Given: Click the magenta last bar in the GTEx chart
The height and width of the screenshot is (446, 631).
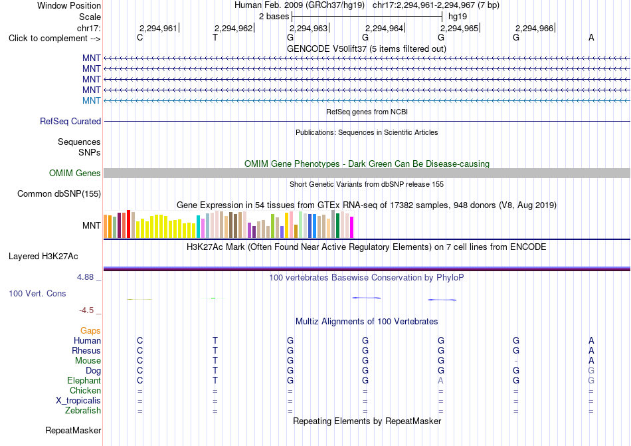Looking at the screenshot, I should 352,227.
